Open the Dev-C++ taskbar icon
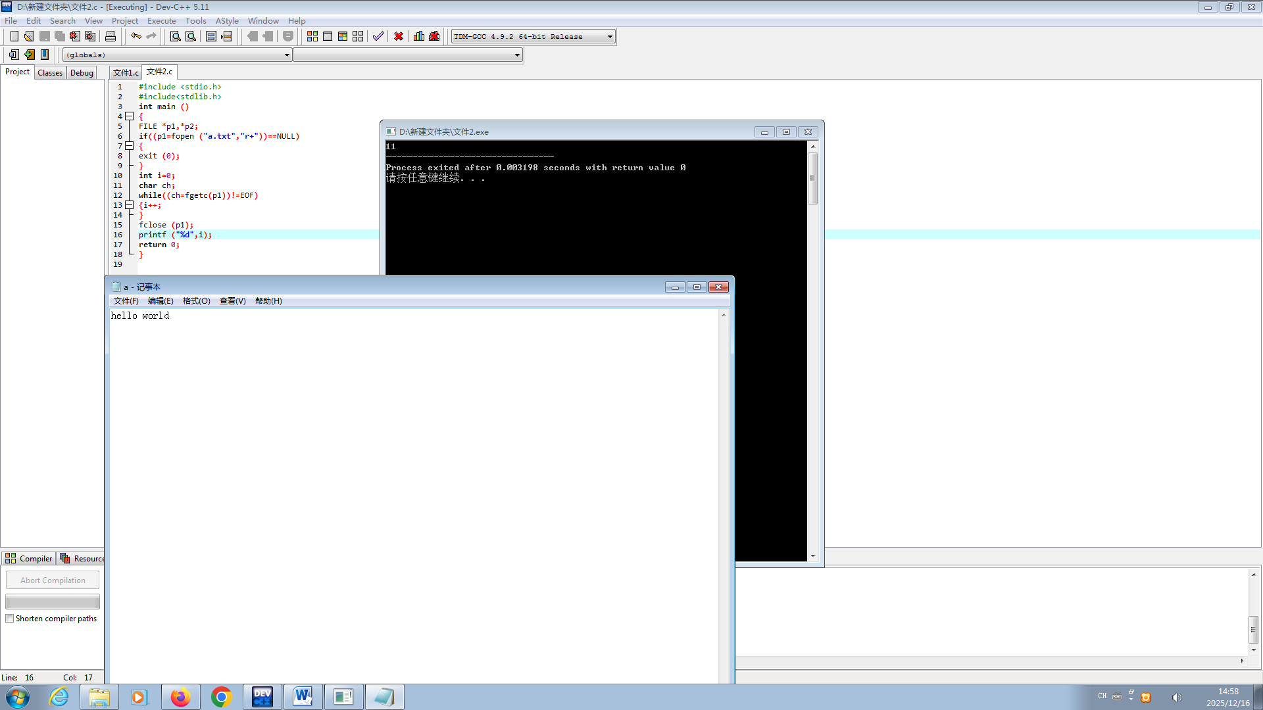The height and width of the screenshot is (710, 1263). click(262, 697)
